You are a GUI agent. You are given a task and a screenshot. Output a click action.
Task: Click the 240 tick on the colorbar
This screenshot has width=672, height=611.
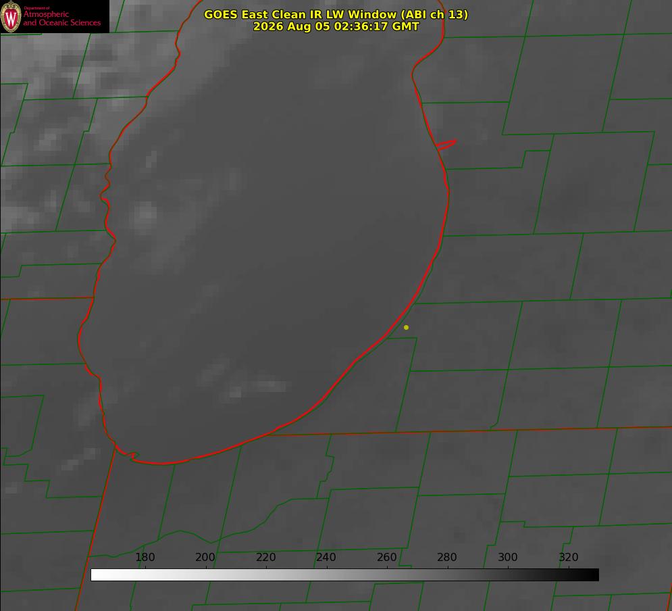pyautogui.click(x=326, y=557)
